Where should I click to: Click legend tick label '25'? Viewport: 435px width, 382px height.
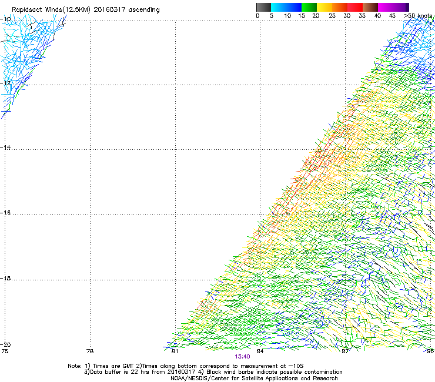point(332,16)
